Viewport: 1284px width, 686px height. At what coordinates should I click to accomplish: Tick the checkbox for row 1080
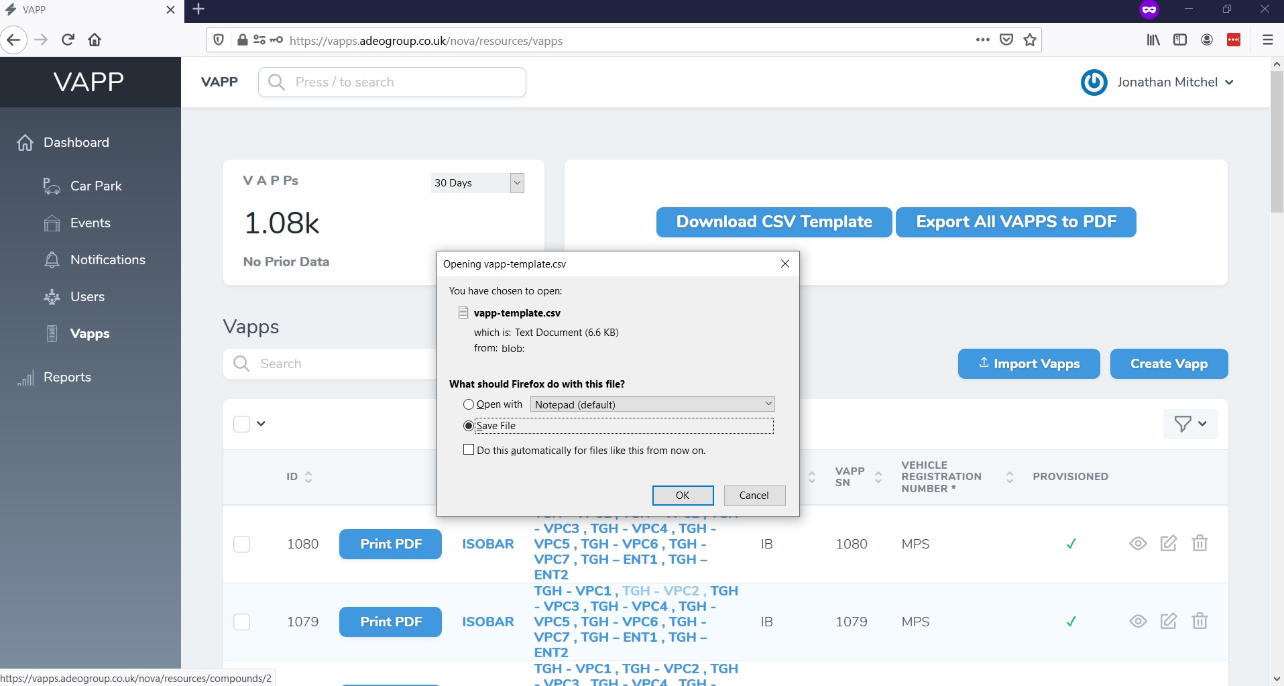[x=241, y=544]
